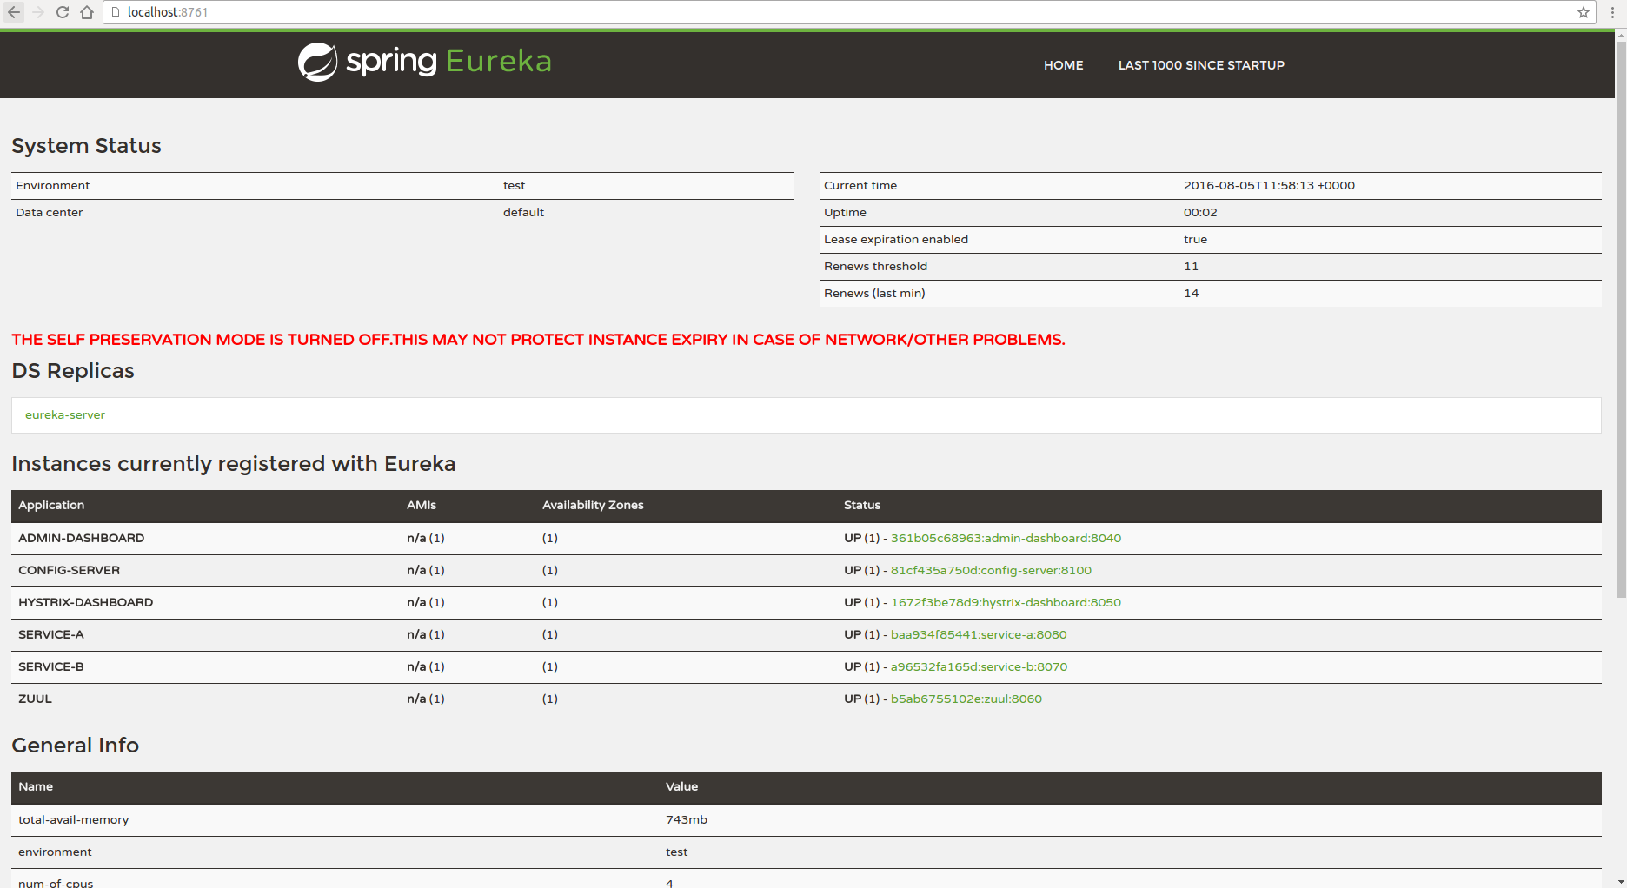This screenshot has height=888, width=1627.
Task: Select the SERVICE-A application name
Action: coord(51,634)
